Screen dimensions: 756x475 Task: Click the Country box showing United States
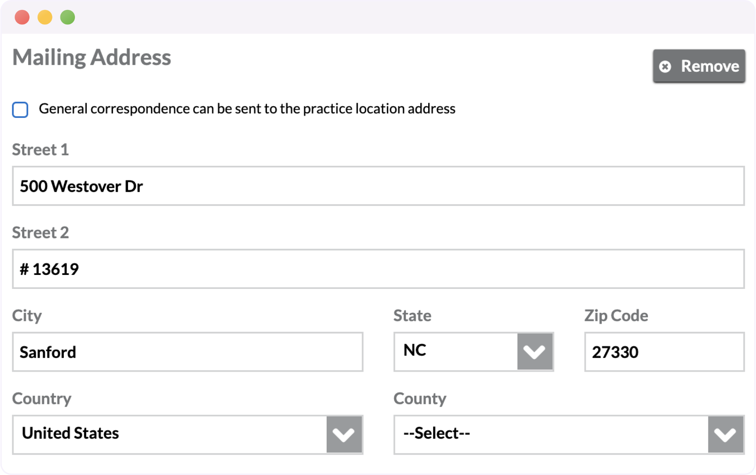pos(170,435)
